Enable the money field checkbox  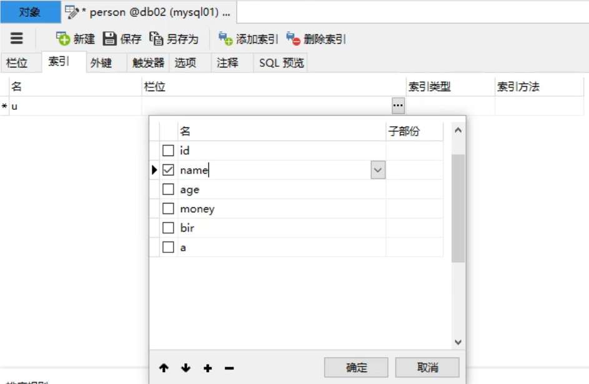pos(167,208)
